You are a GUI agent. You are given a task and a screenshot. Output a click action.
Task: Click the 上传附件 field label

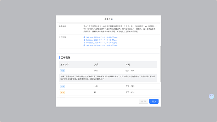pos(62,37)
